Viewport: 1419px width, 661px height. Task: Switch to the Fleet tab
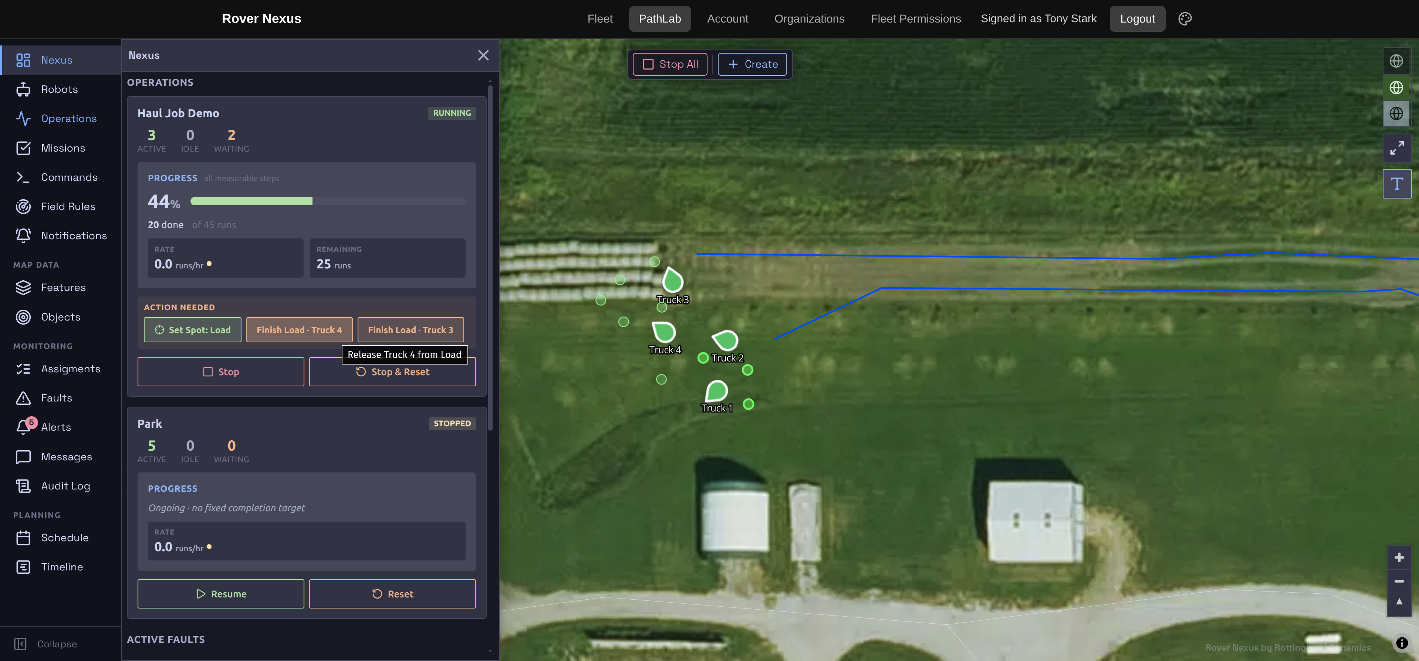tap(599, 19)
